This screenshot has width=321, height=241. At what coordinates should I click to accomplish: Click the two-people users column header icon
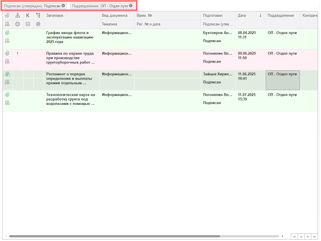pos(8,24)
